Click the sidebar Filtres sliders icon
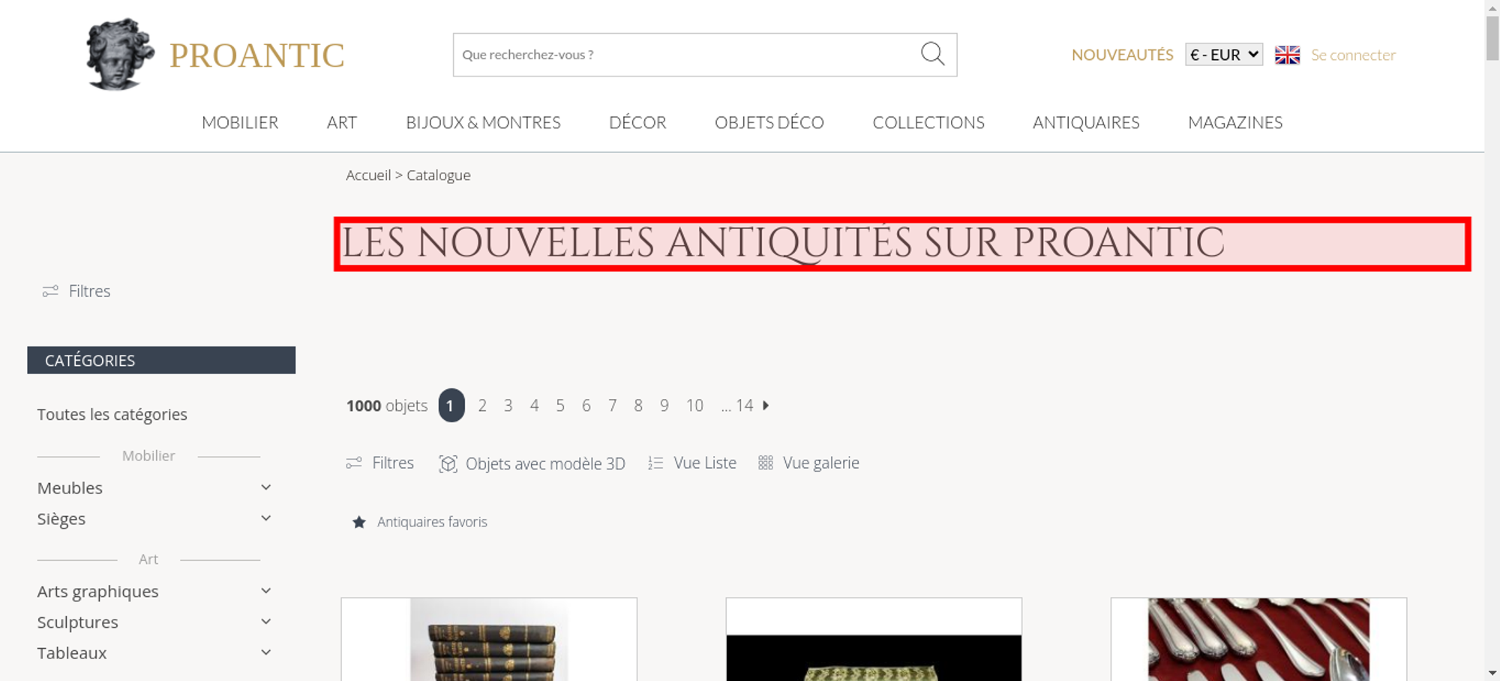The height and width of the screenshot is (681, 1500). click(x=50, y=291)
